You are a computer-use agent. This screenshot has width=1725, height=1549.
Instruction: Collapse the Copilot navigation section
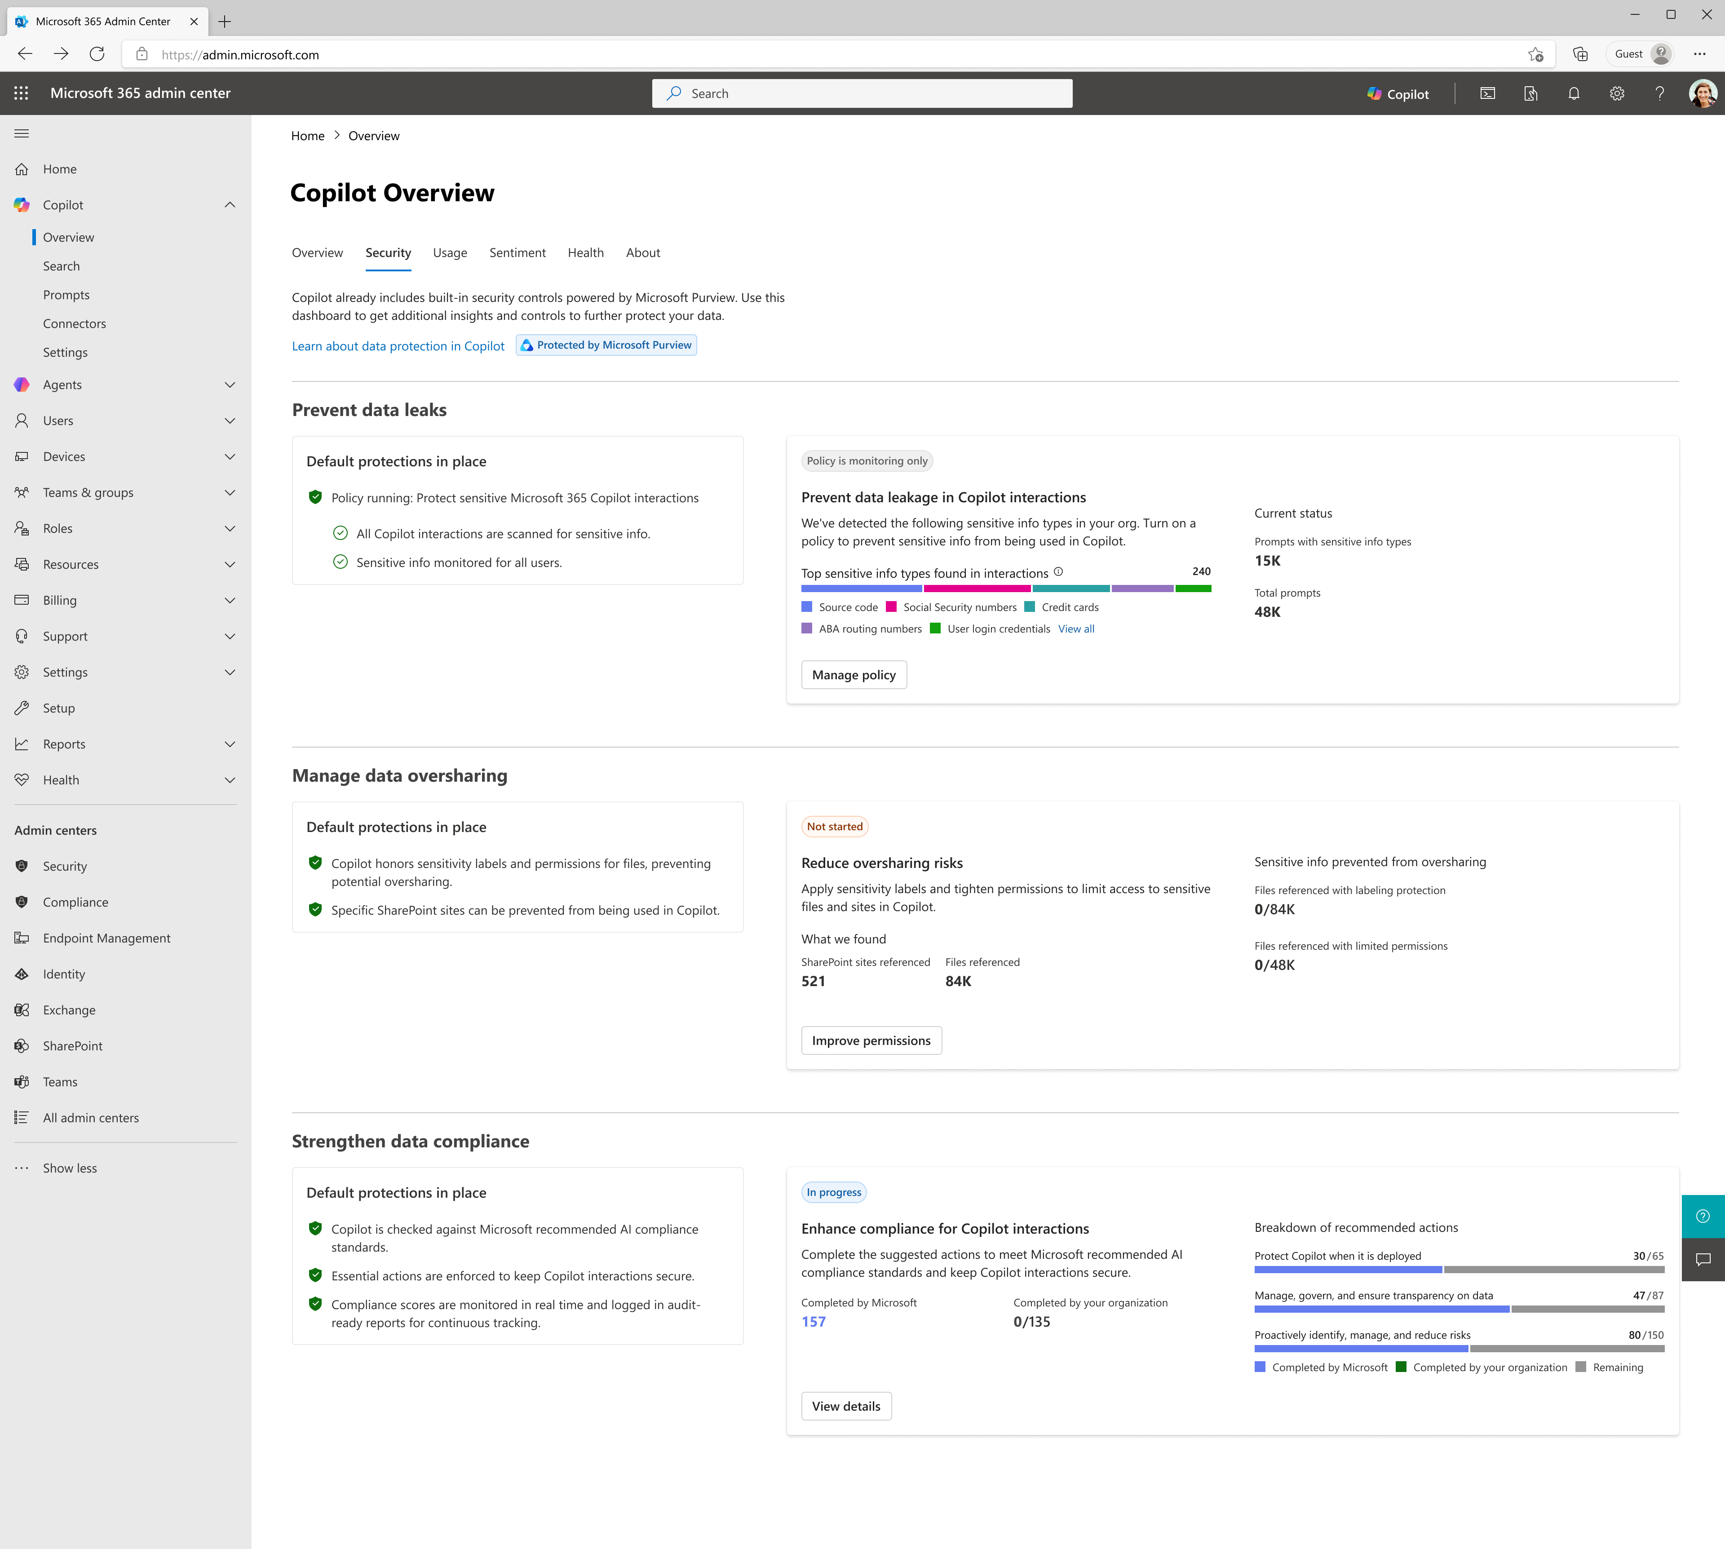pyautogui.click(x=230, y=205)
